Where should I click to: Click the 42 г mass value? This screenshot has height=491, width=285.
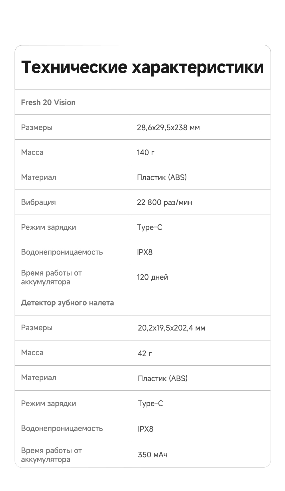pyautogui.click(x=145, y=354)
